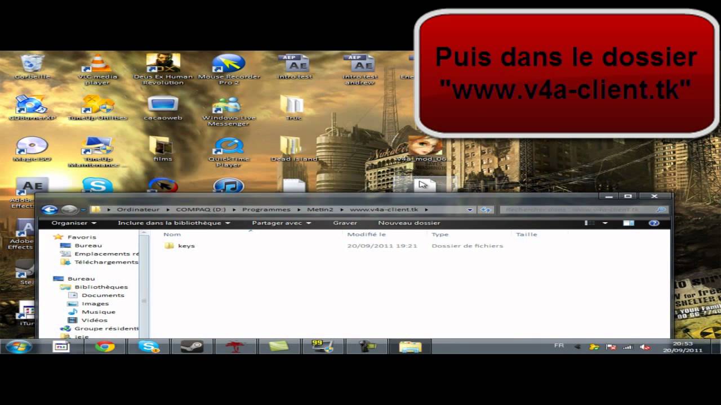Launch VLC media player desktop icon
The image size is (721, 405).
point(97,69)
